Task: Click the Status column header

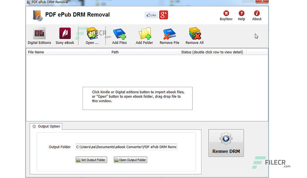Action: [x=213, y=52]
